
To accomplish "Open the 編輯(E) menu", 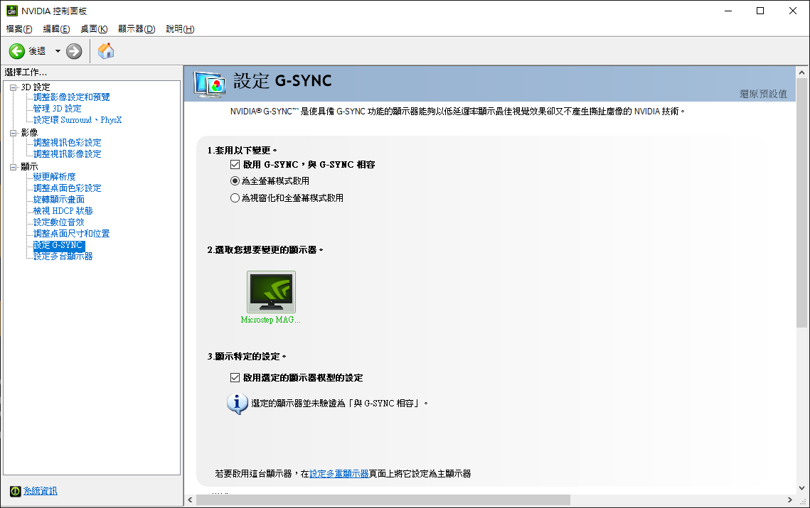I will pos(56,29).
